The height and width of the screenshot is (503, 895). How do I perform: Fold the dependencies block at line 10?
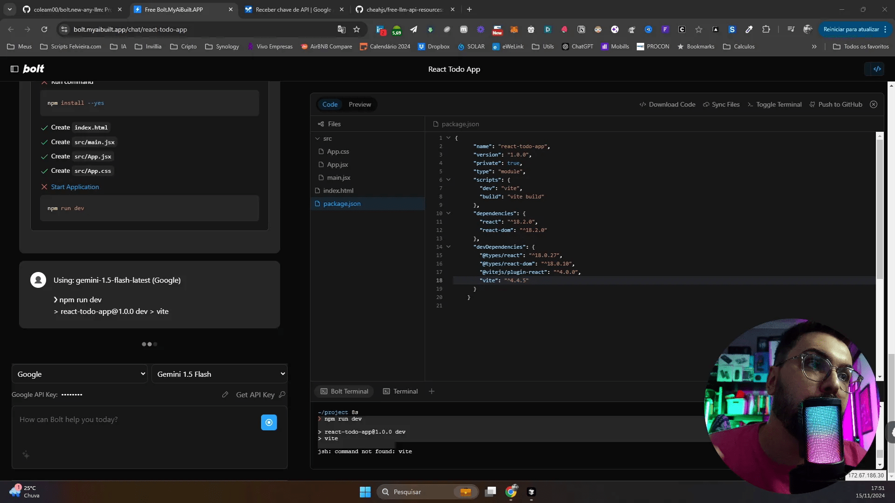coord(448,213)
